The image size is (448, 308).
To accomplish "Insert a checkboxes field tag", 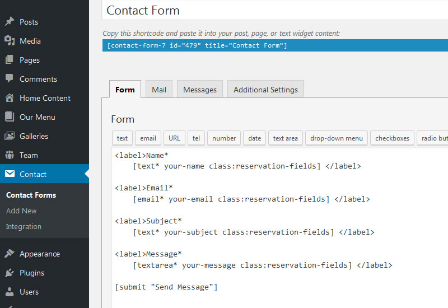I will 392,138.
